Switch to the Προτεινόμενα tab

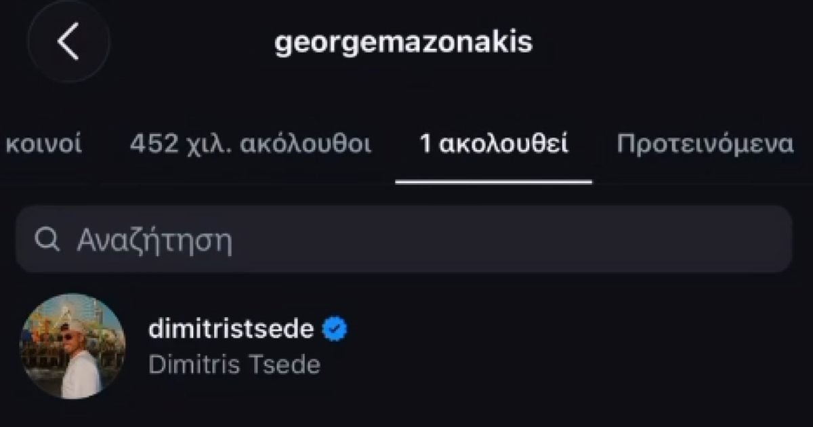705,144
